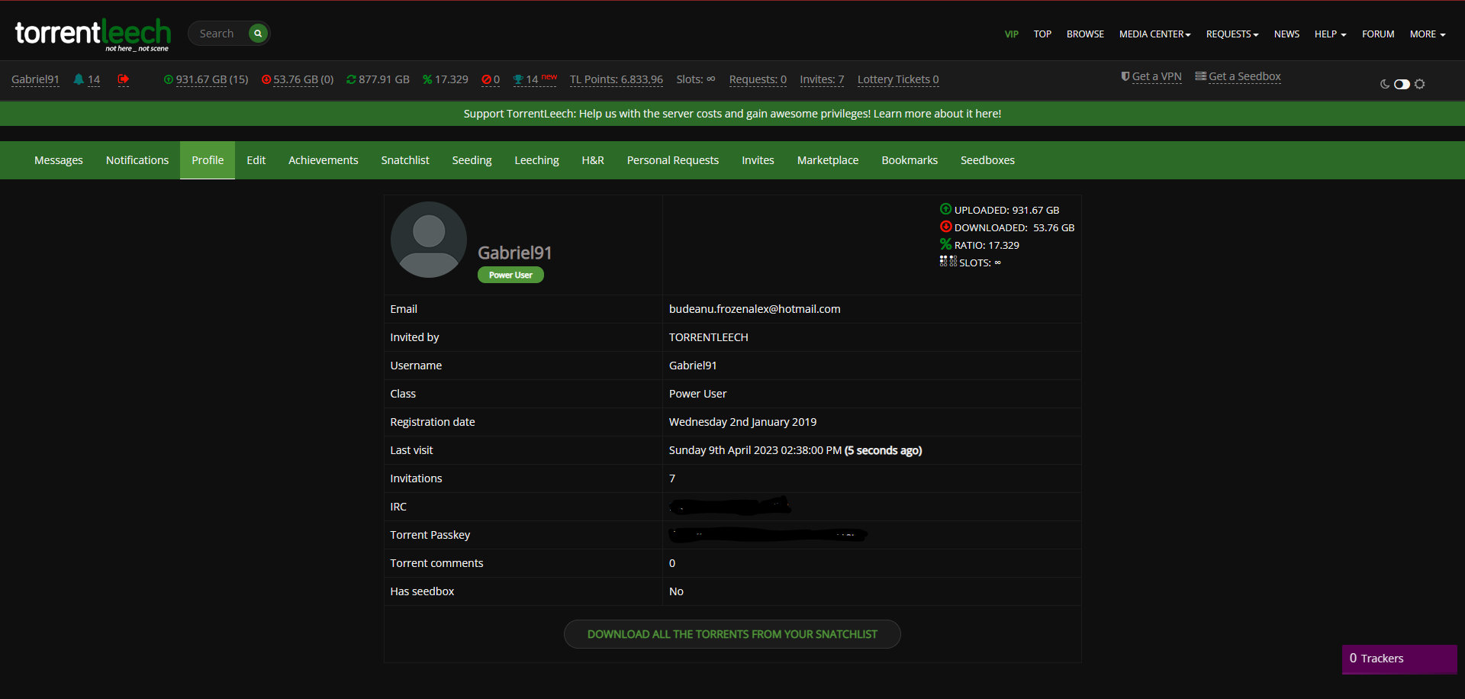1465x699 pixels.
Task: Click the registration date value Wednesday 2nd January 2019
Action: (x=742, y=422)
